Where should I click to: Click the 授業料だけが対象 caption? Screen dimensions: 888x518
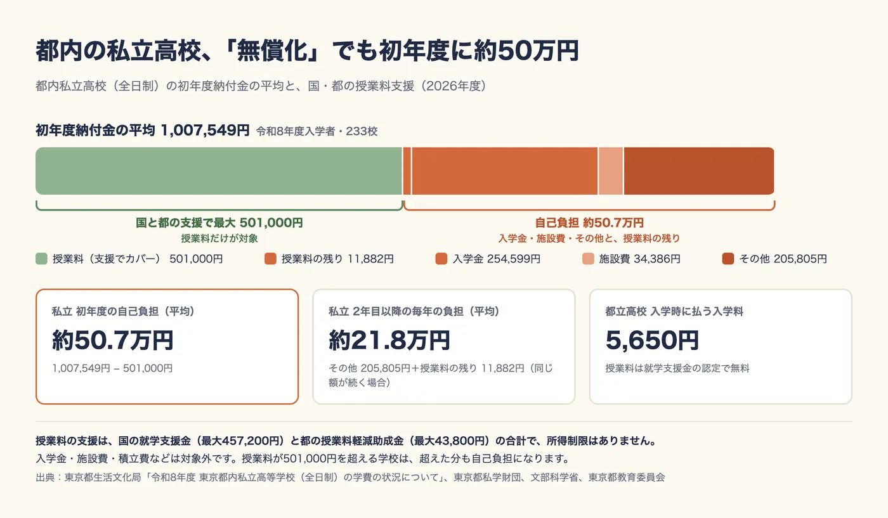click(219, 238)
